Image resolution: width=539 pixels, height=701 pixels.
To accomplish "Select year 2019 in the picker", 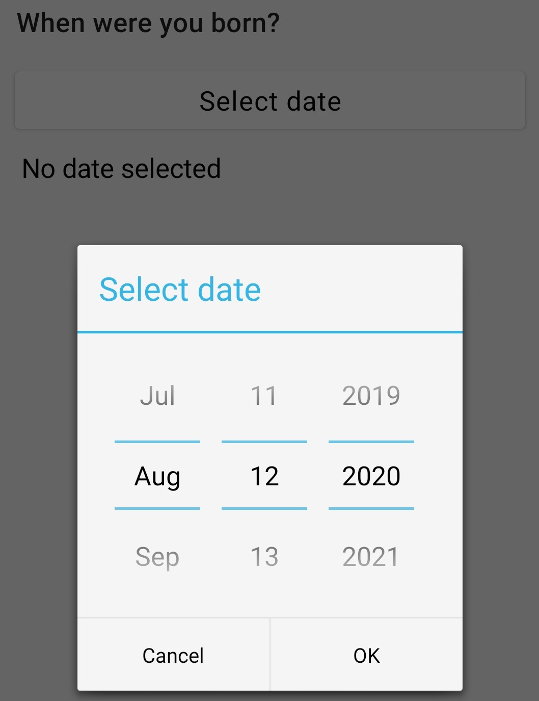I will pos(371,396).
